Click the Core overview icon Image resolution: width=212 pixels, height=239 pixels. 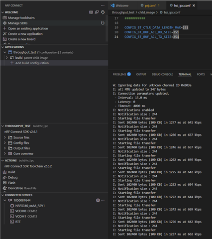pyautogui.click(x=10, y=153)
